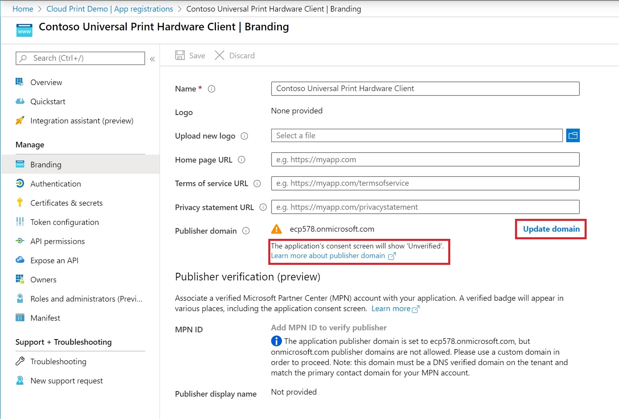
Task: Click the blue info icon in MPN ID message
Action: pos(276,341)
